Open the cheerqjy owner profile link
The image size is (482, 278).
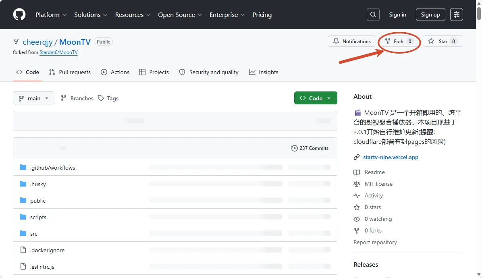[37, 42]
